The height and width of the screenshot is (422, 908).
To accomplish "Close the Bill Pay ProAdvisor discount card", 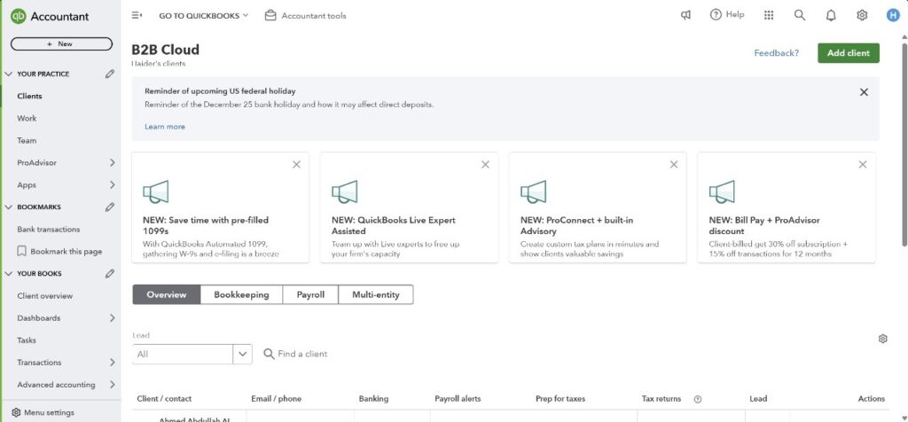I will point(863,164).
